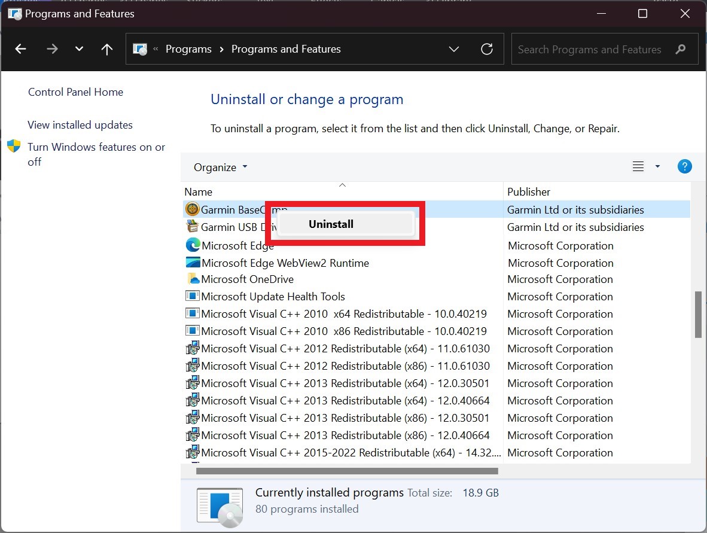Select Visual C++ 2010 x86 Redistributable name
This screenshot has width=707, height=533.
(x=344, y=331)
